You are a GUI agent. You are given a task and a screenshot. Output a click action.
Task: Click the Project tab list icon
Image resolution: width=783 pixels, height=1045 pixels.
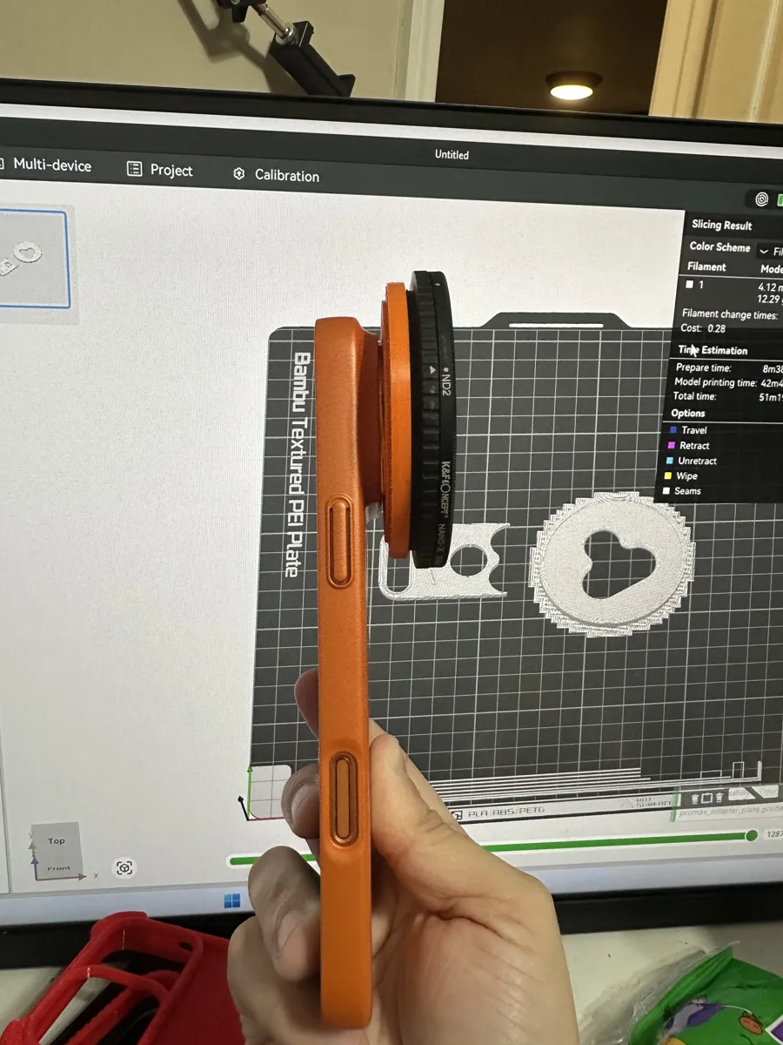point(134,169)
